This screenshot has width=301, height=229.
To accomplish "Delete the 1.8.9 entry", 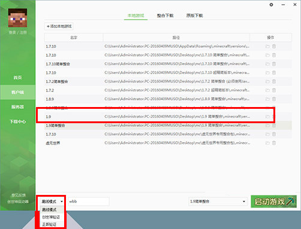I will (274, 99).
